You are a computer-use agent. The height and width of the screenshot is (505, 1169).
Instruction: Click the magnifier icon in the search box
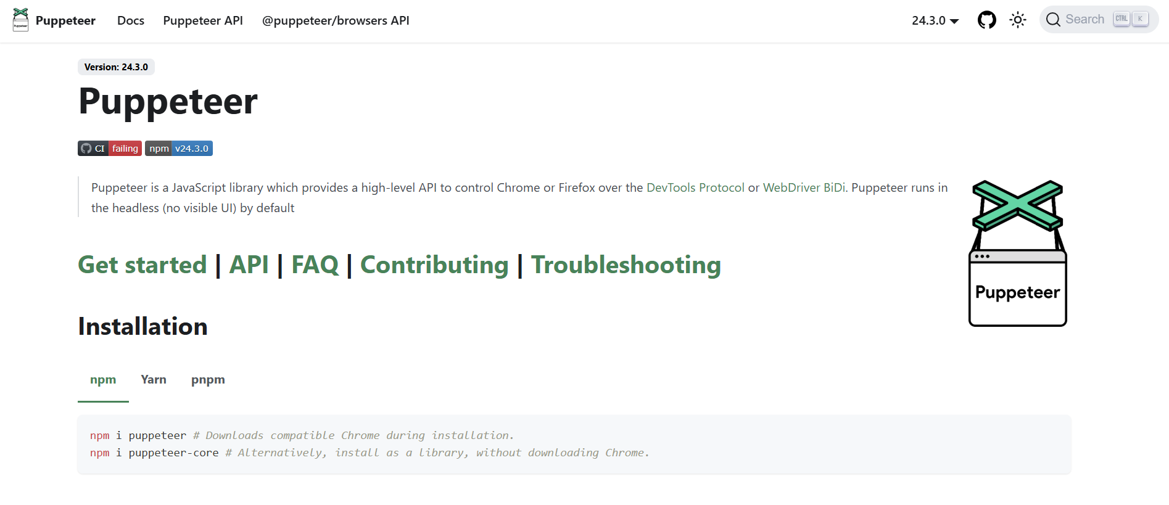coord(1054,20)
